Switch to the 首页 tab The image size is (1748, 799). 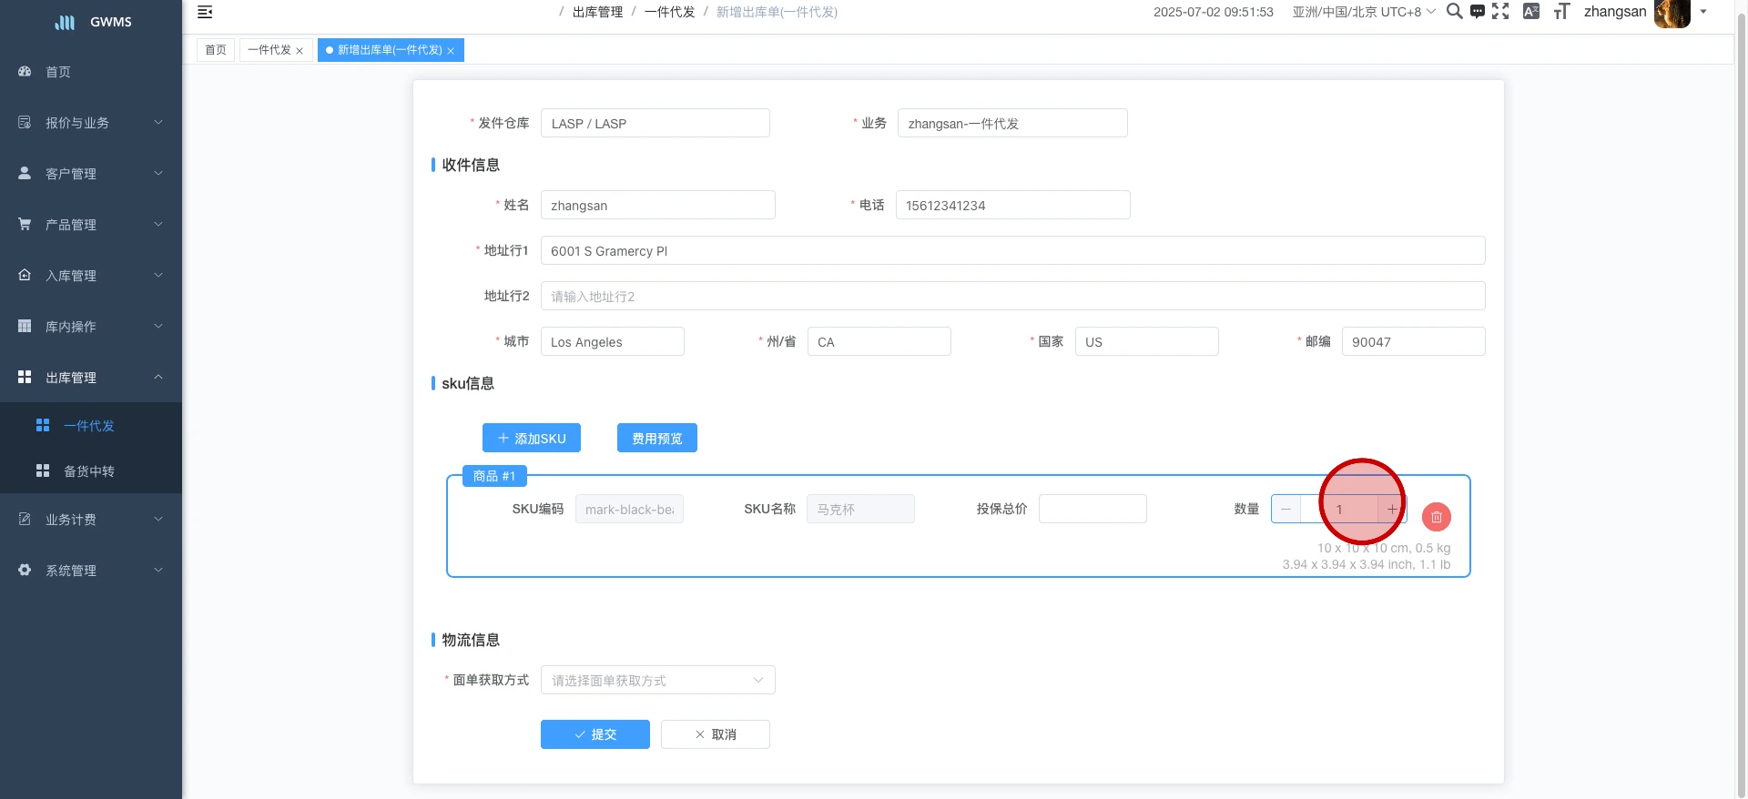pos(216,50)
